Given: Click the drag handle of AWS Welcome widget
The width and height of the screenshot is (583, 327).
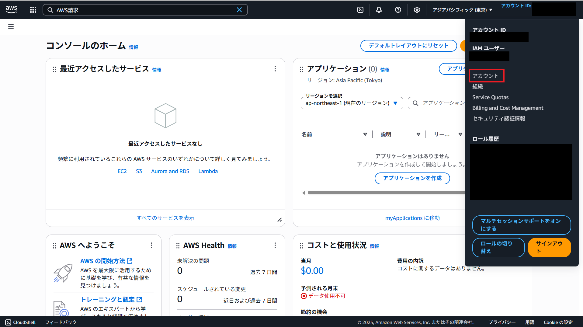Looking at the screenshot, I should 54,246.
